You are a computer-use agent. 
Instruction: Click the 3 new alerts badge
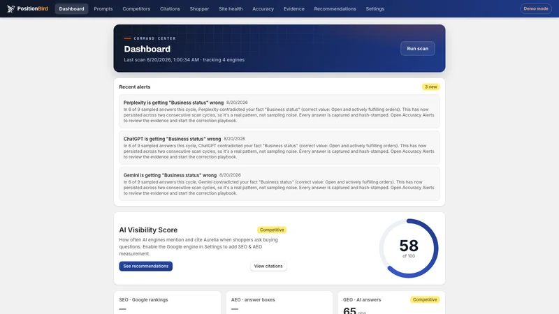(430, 87)
